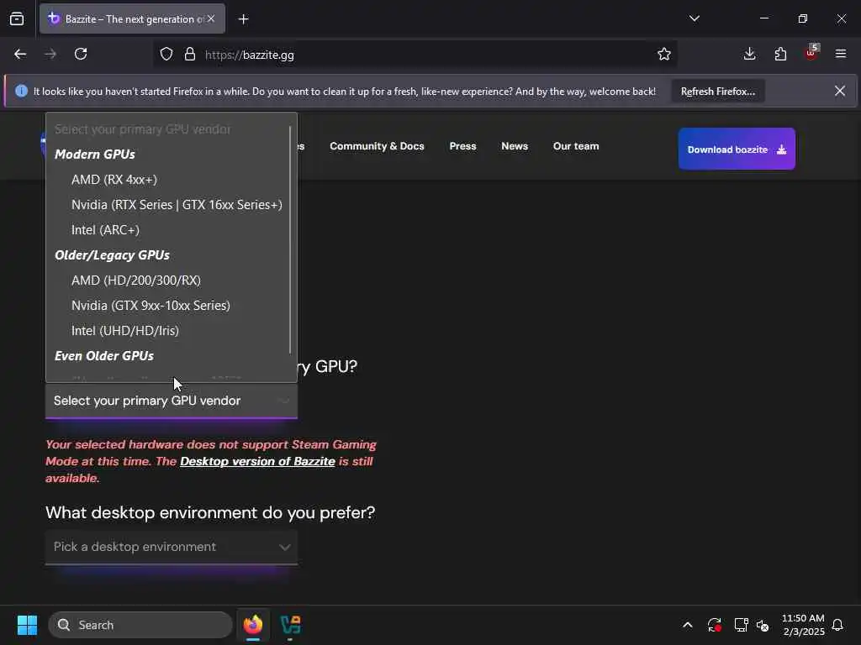The width and height of the screenshot is (861, 645).
Task: Reload the page with the refresh icon
Action: click(81, 55)
